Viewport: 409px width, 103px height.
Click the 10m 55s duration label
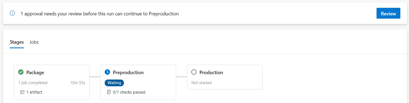pos(78,83)
